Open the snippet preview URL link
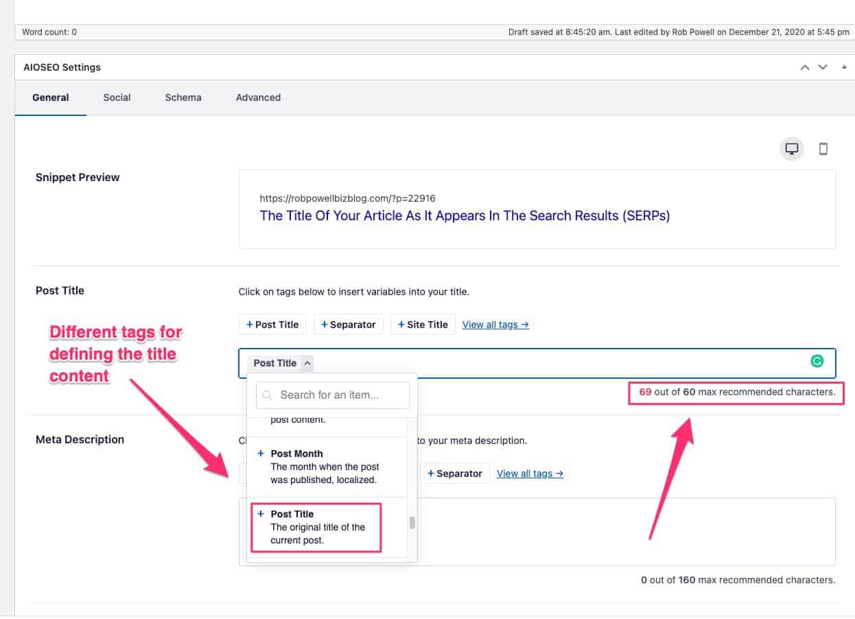 347,198
